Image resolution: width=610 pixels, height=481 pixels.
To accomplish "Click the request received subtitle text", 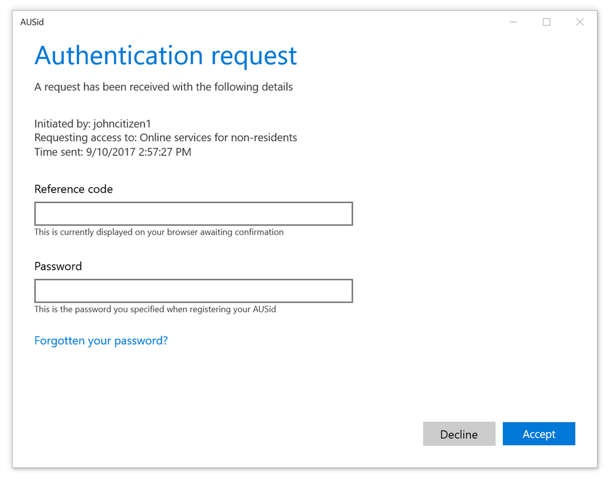I will point(163,87).
